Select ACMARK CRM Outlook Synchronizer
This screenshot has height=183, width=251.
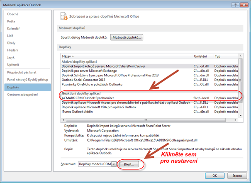150,98
